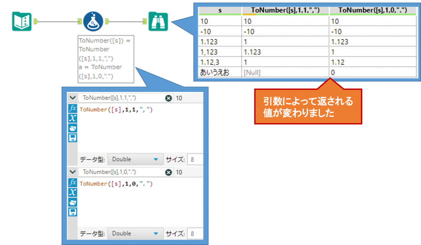Image resolution: width=421 pixels, height=245 pixels.
Task: Select the [Null] cell in results table
Action: [x=252, y=72]
